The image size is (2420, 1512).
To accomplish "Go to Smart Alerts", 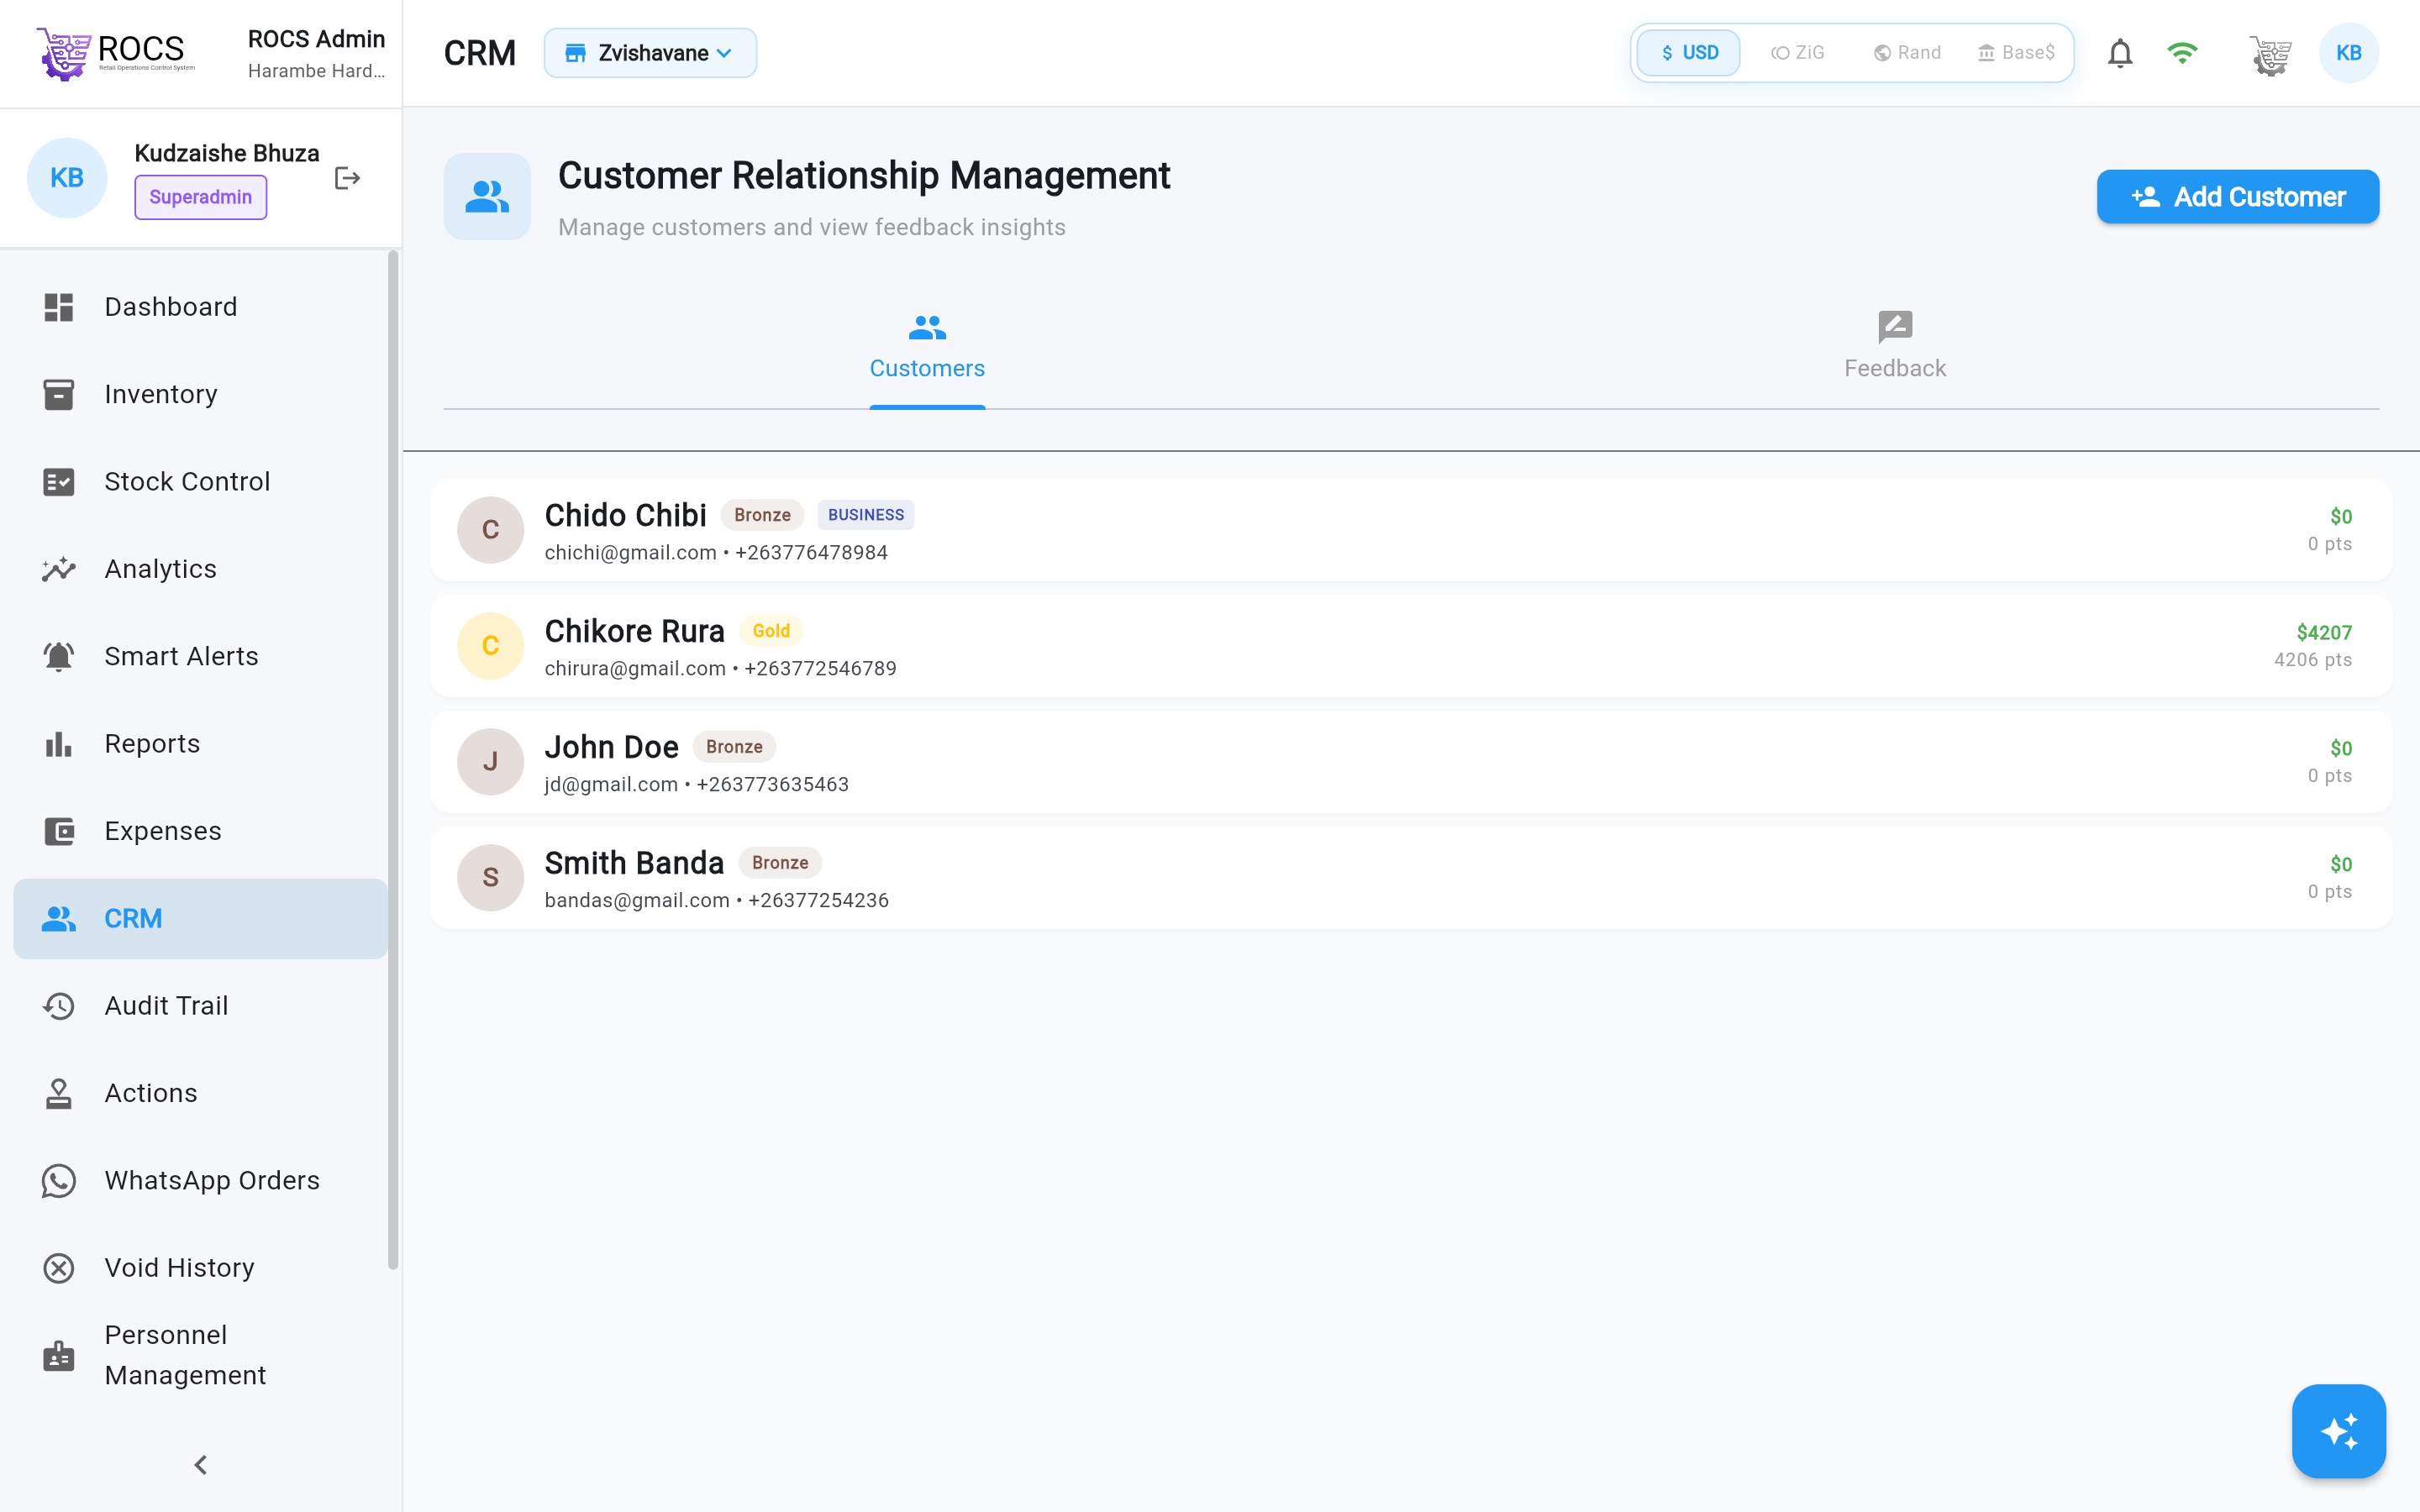I will [x=200, y=656].
